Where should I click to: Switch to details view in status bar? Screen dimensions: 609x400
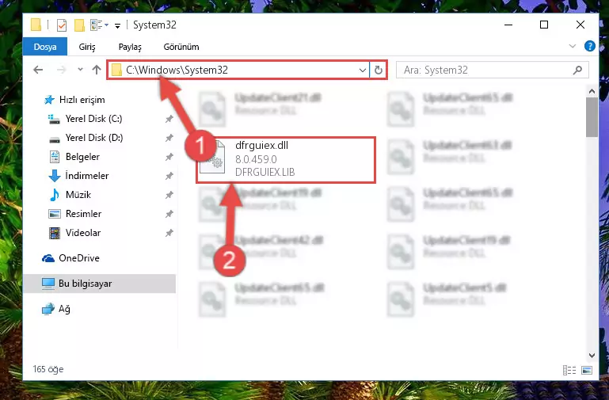(x=569, y=370)
